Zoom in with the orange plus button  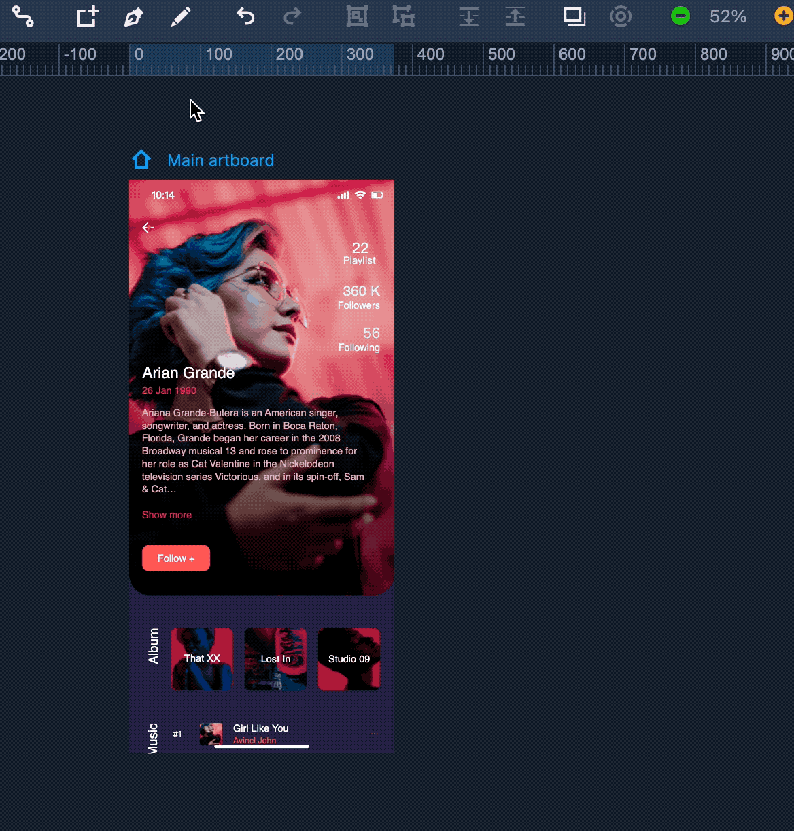click(784, 16)
